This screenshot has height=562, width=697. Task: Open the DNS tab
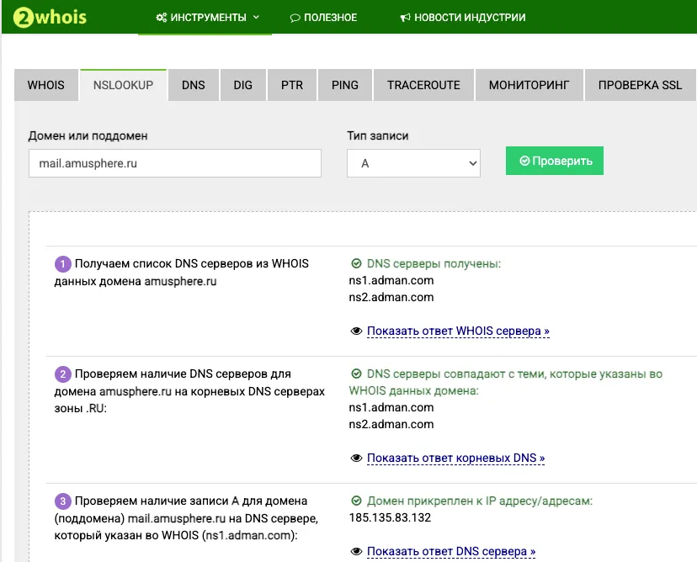tap(194, 85)
